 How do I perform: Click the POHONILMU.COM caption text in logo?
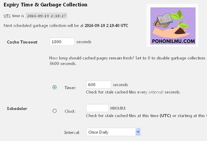click(x=173, y=41)
